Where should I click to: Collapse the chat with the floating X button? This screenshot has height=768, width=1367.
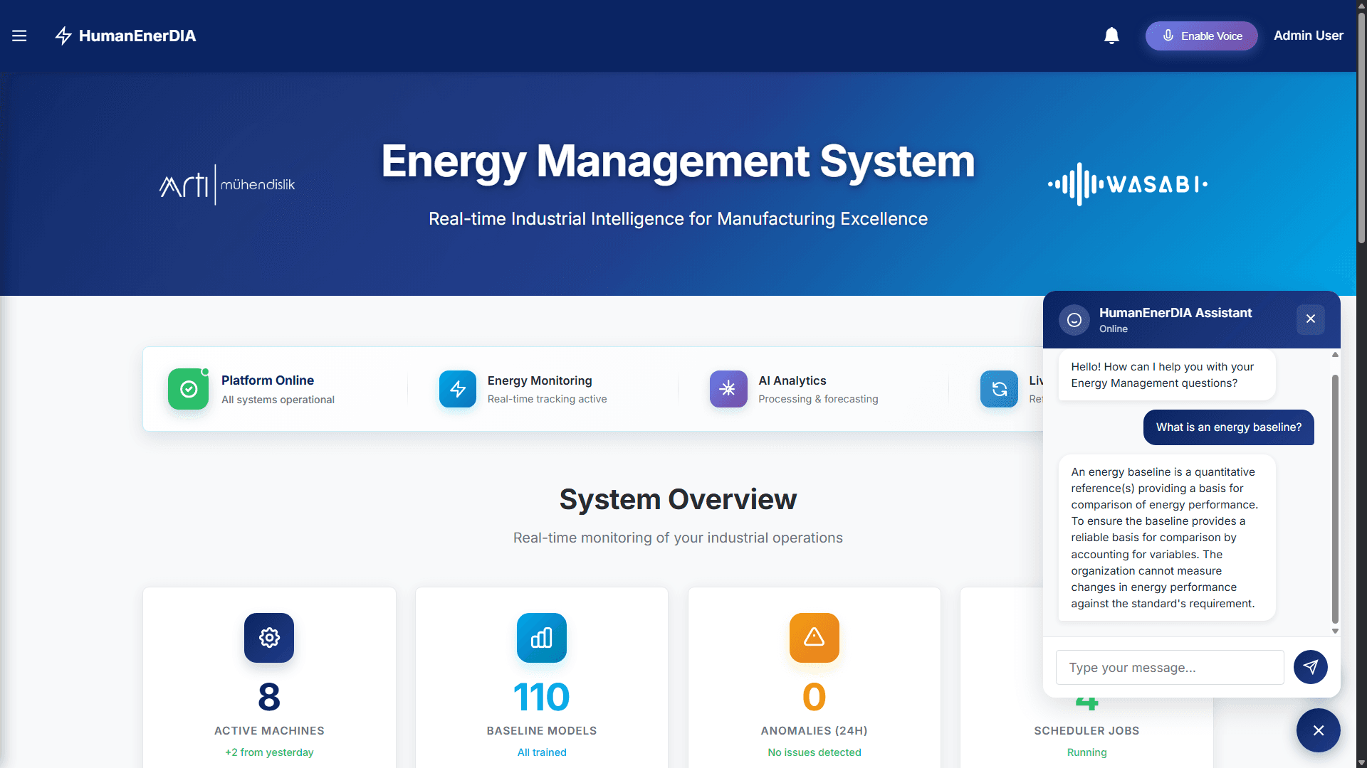tap(1318, 730)
